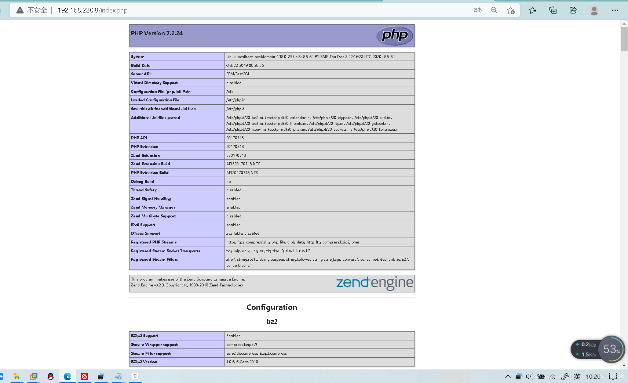Open NetEase Music red taskbar icon
Image resolution: width=628 pixels, height=383 pixels.
tap(84, 376)
